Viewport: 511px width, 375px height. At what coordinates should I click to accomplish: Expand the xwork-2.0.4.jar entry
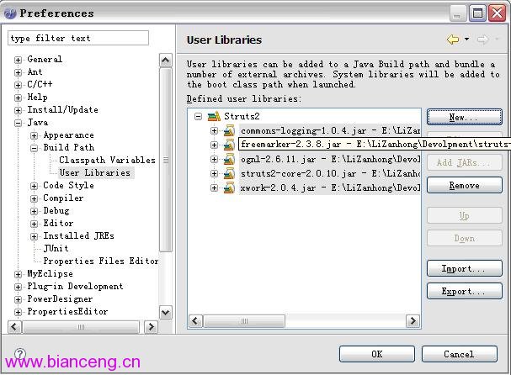(214, 187)
